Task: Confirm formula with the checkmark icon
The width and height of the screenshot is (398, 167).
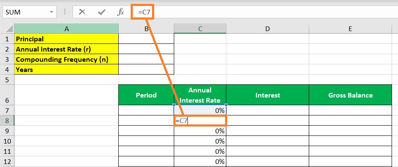Action: point(102,12)
